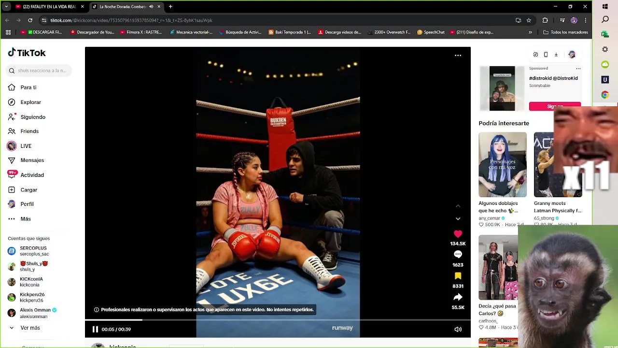Screen dimensions: 618x348
Task: Open the SpeechChat bookmark
Action: [x=431, y=32]
